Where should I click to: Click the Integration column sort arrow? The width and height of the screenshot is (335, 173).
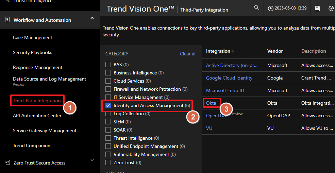[x=233, y=52]
